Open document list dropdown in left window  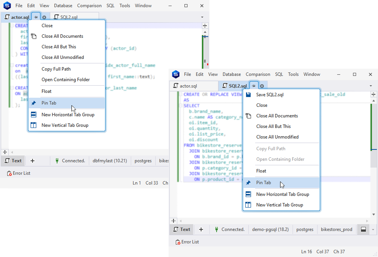click(202, 17)
